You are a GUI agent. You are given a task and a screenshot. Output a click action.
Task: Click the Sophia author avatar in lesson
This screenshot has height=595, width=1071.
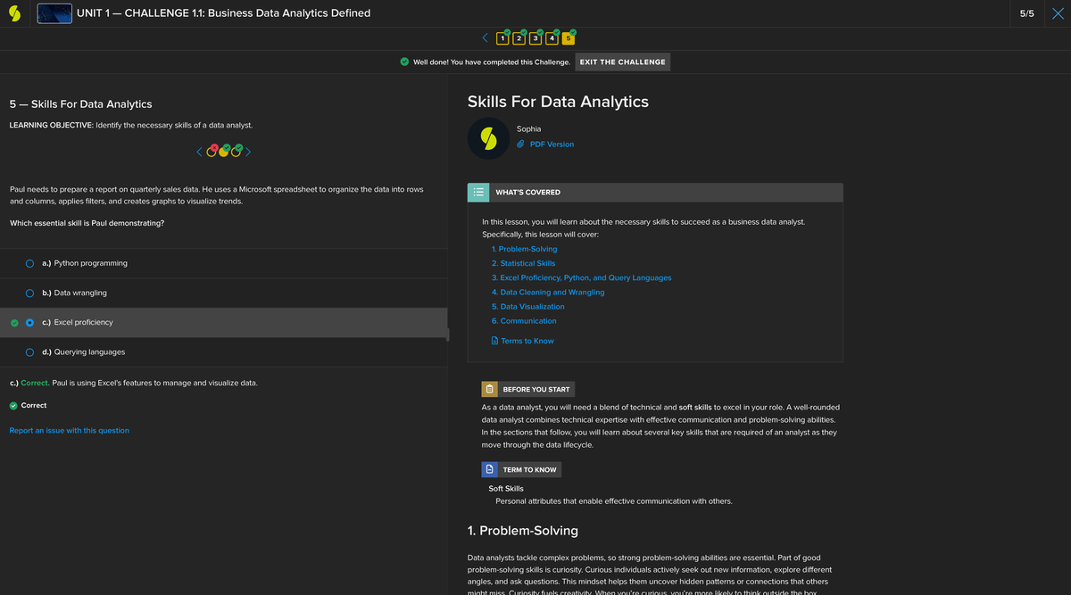pyautogui.click(x=488, y=138)
